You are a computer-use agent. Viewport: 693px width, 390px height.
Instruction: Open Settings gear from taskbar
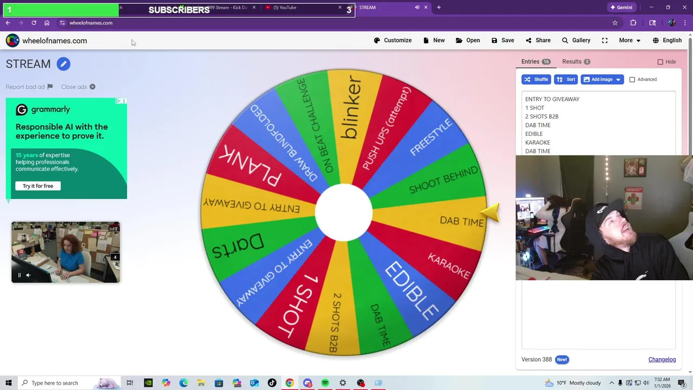pos(343,383)
